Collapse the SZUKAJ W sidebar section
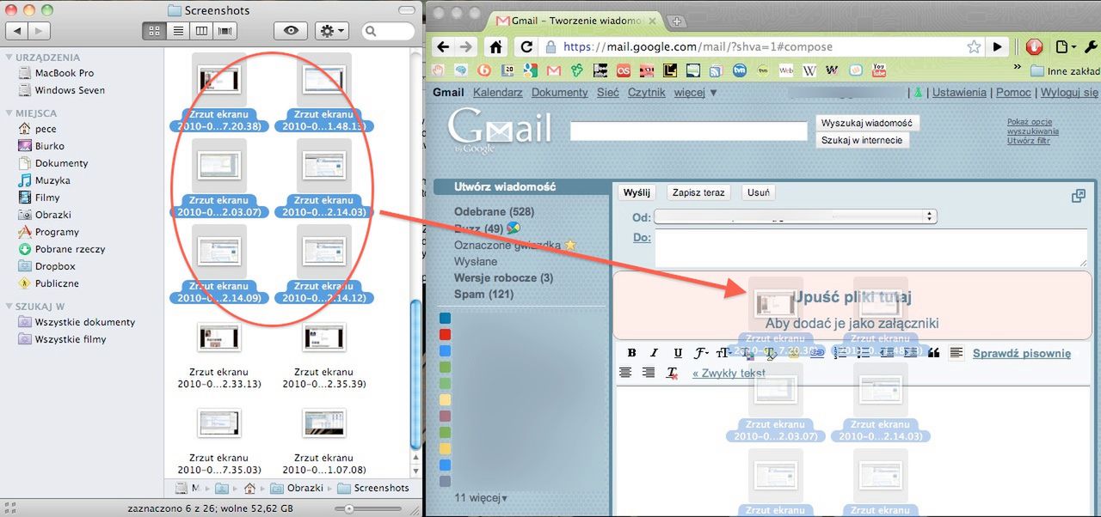The image size is (1101, 517). click(x=9, y=306)
